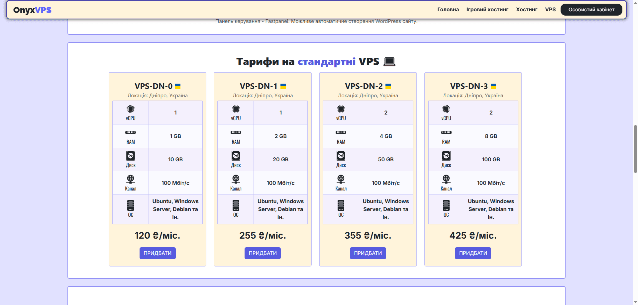638x305 pixels.
Task: Click the Ukraine flag next to VPS-DN-1
Action: point(283,86)
